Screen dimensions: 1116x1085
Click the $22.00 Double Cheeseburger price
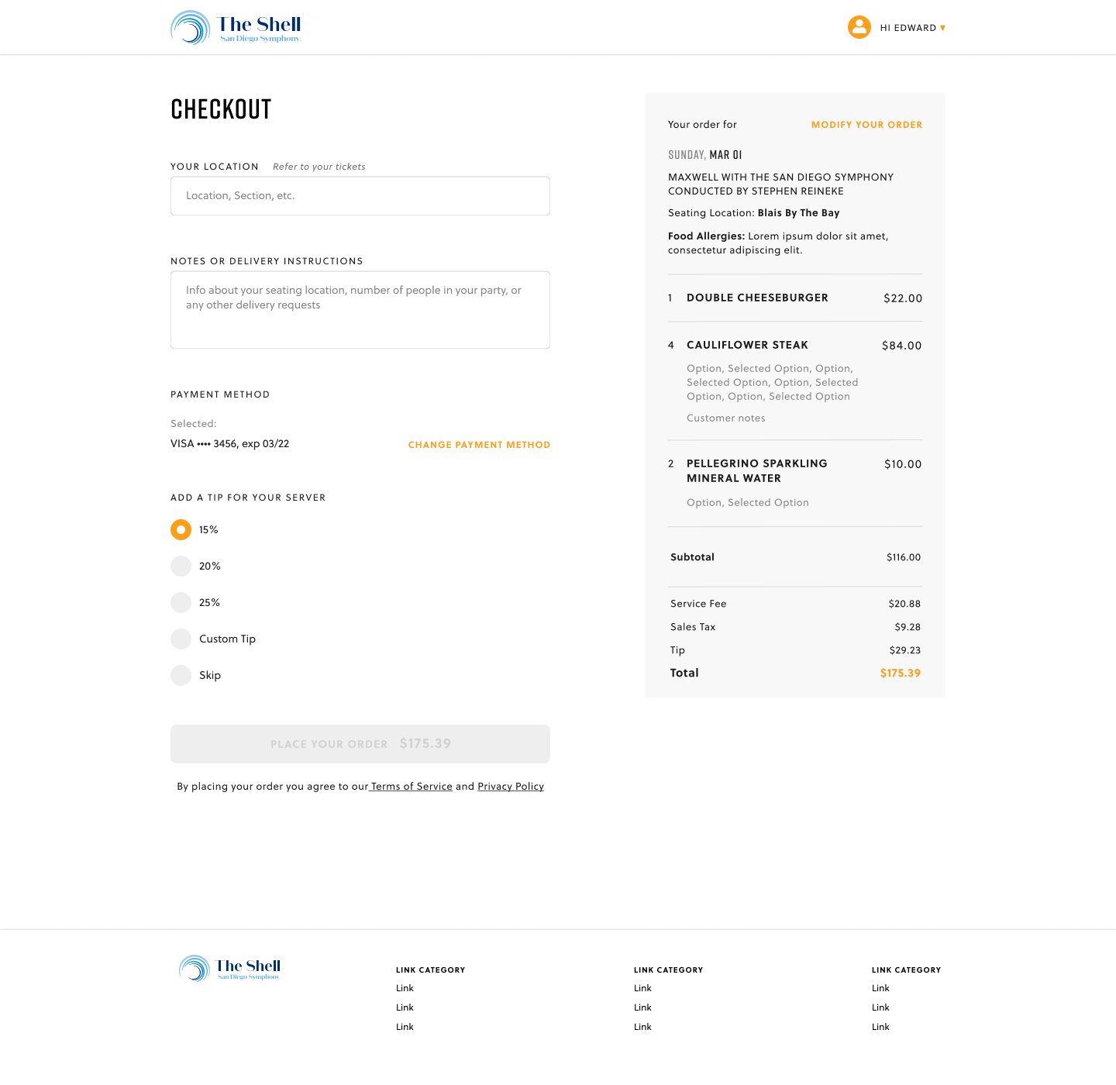(x=903, y=298)
